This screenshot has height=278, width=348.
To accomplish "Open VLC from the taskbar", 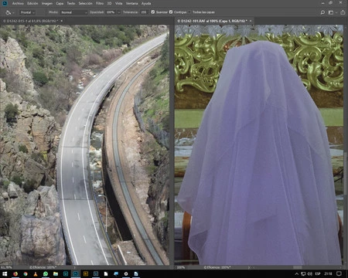I will pos(36,274).
